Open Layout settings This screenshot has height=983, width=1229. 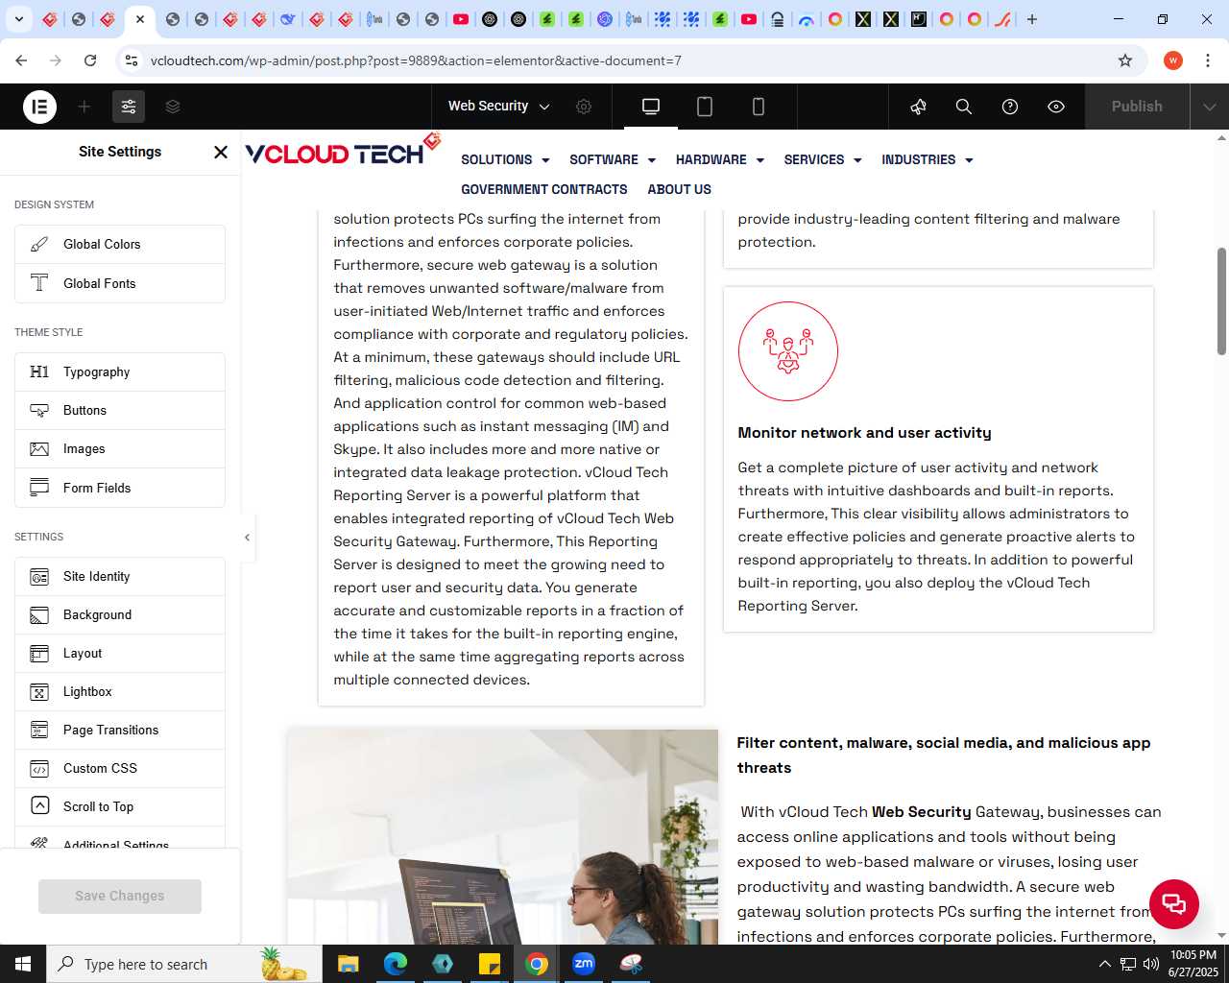click(x=120, y=654)
